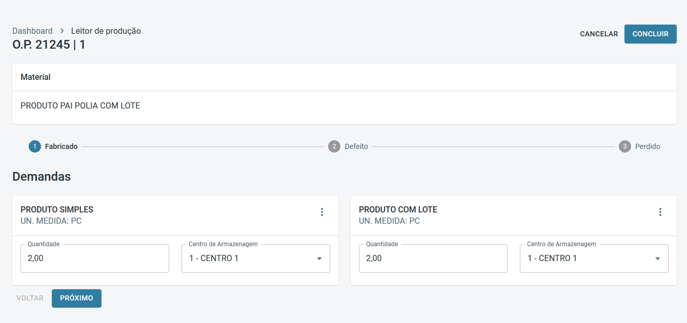Focus Quantidade field of PRODUTO SIMPLES

pos(95,259)
